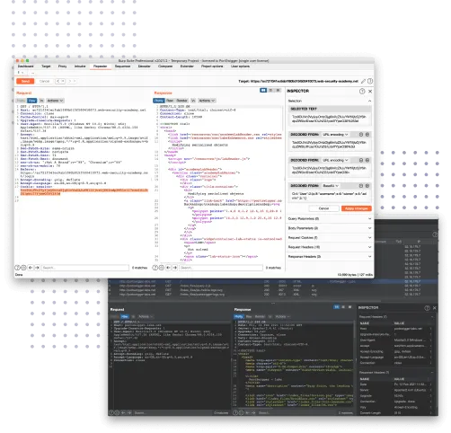The width and height of the screenshot is (451, 433).
Task: Switch to the Decoder tab
Action: coord(144,66)
